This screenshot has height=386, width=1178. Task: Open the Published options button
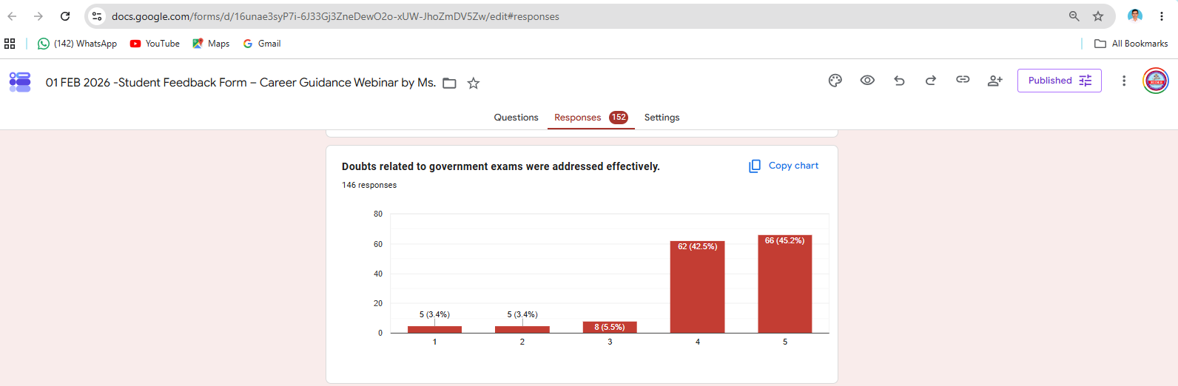(x=1060, y=81)
